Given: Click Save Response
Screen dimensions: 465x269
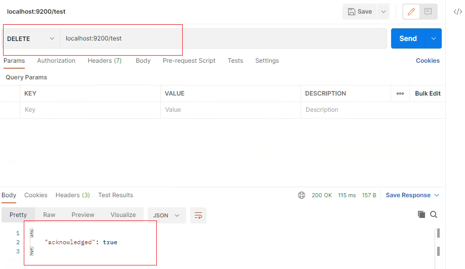Looking at the screenshot, I should [x=408, y=195].
